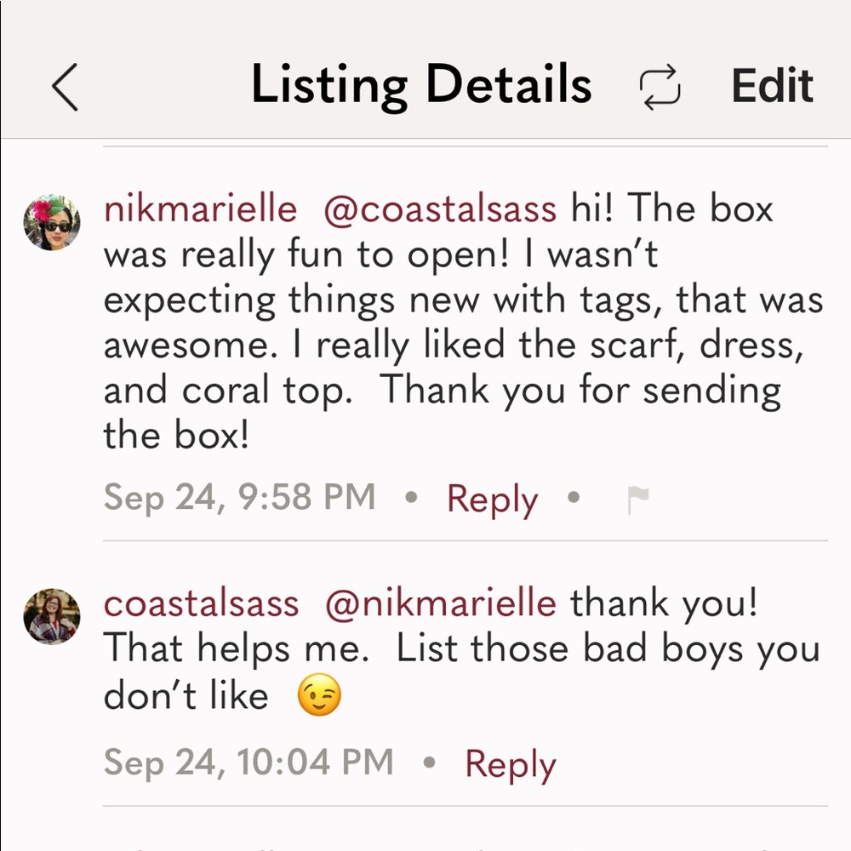
Task: Open nikmarielle's username link
Action: pyautogui.click(x=200, y=207)
